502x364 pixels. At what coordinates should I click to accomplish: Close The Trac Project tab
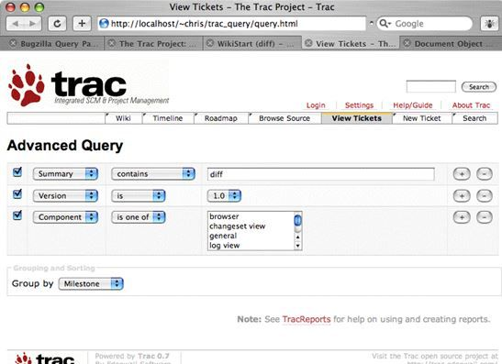point(111,43)
